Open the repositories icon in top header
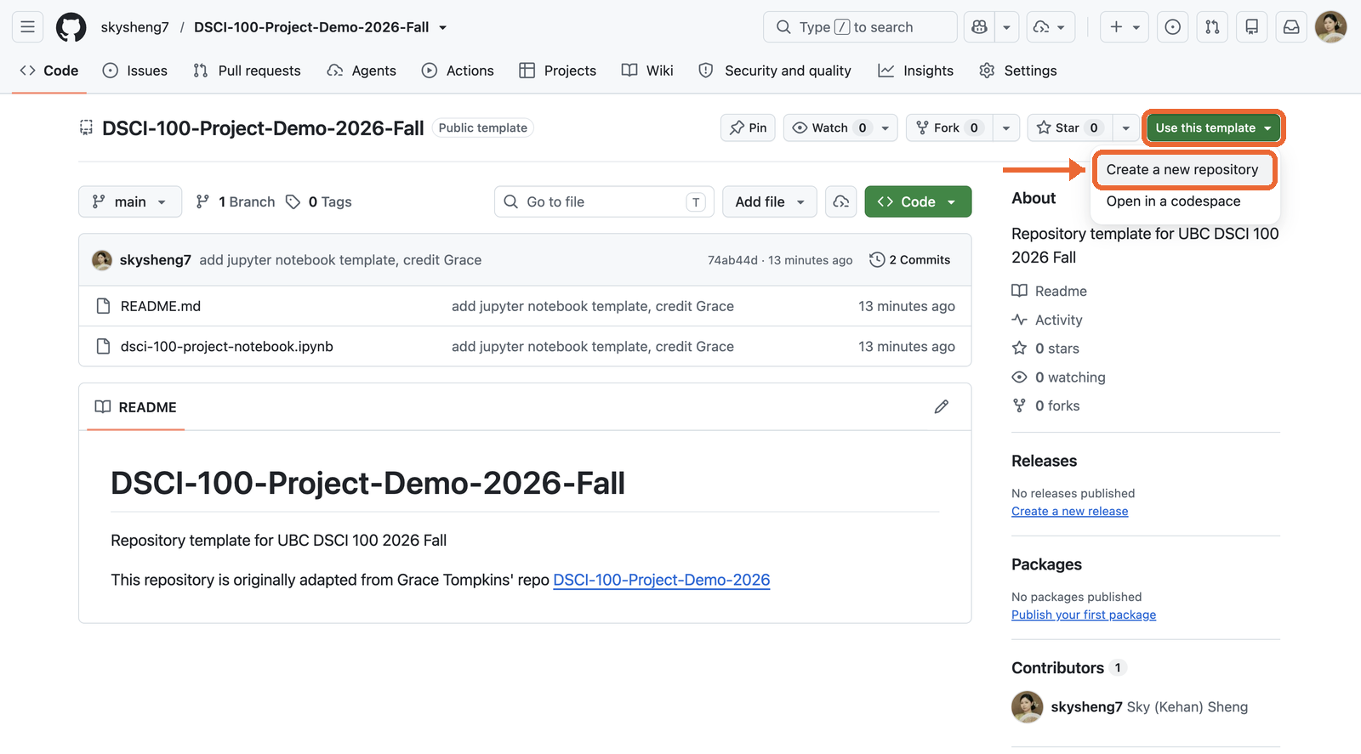Image resolution: width=1361 pixels, height=754 pixels. (x=1252, y=27)
